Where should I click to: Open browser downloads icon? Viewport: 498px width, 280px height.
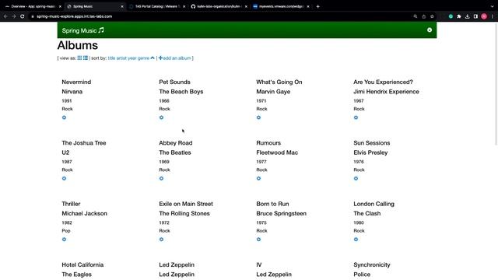pos(467,16)
